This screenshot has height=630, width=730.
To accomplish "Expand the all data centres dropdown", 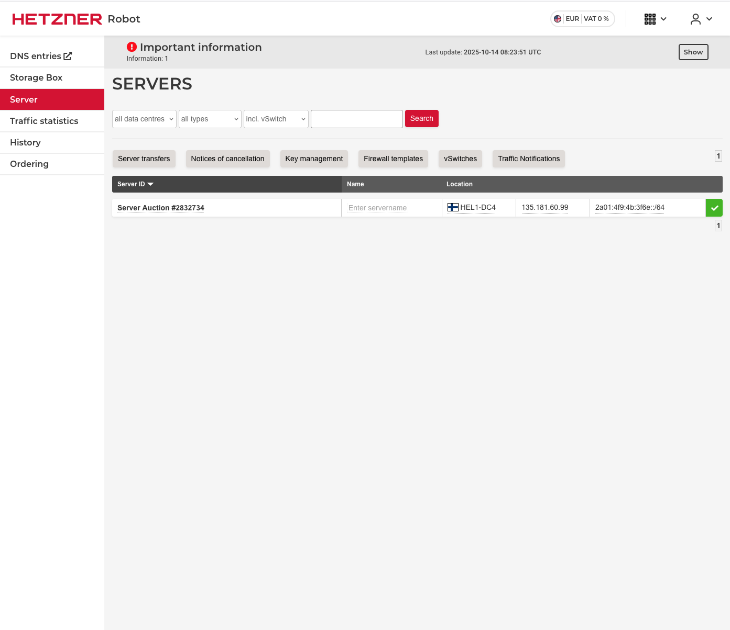I will coord(144,119).
